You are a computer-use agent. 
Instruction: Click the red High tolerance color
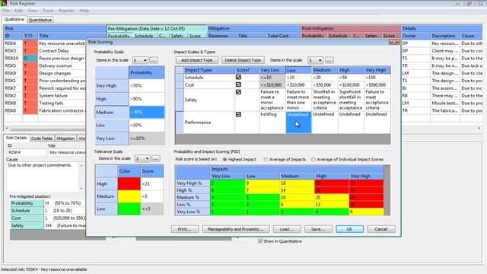[129, 183]
